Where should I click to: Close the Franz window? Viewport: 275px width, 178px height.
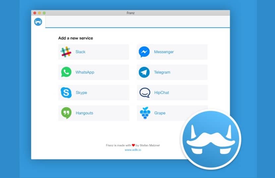pyautogui.click(x=35, y=13)
